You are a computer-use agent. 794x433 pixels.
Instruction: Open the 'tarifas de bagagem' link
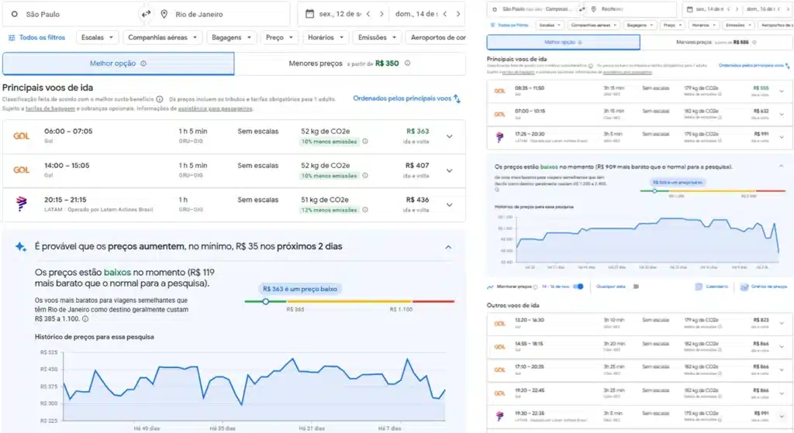click(50, 108)
